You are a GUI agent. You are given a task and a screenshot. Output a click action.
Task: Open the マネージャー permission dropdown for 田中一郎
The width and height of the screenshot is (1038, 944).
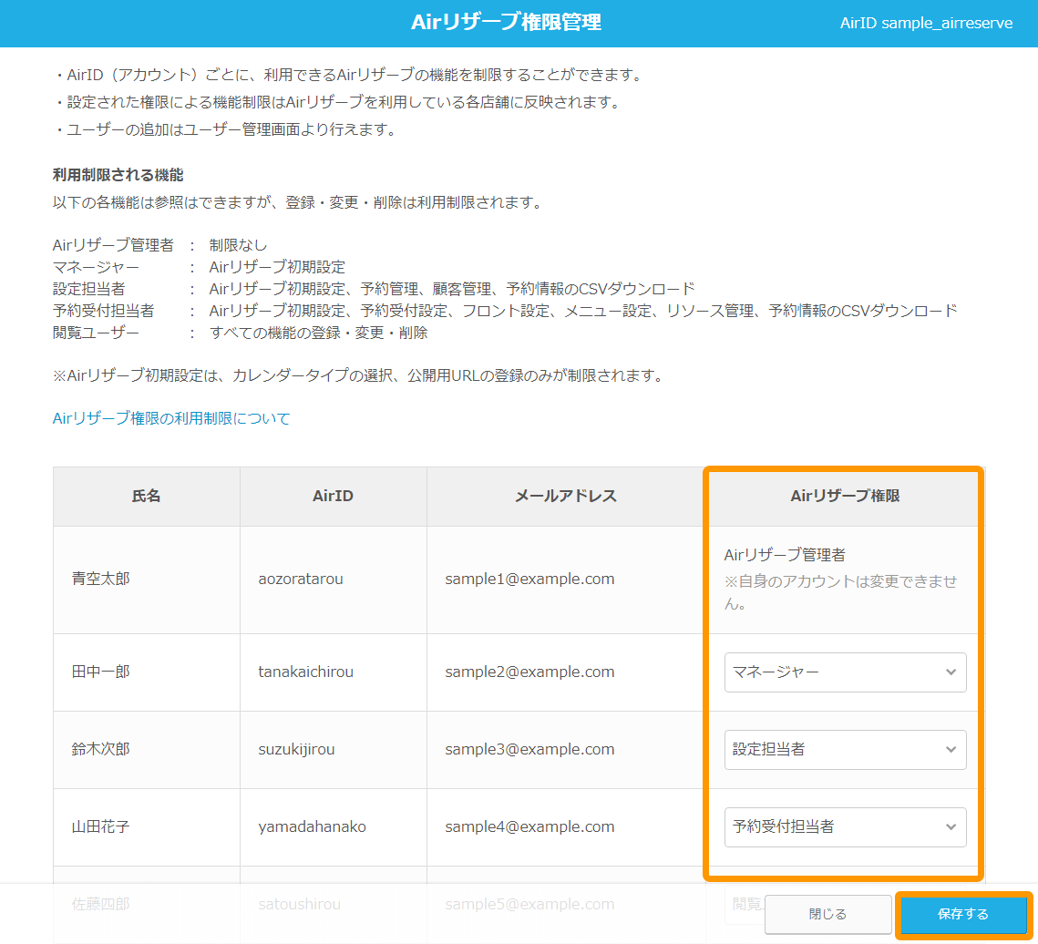pos(845,672)
